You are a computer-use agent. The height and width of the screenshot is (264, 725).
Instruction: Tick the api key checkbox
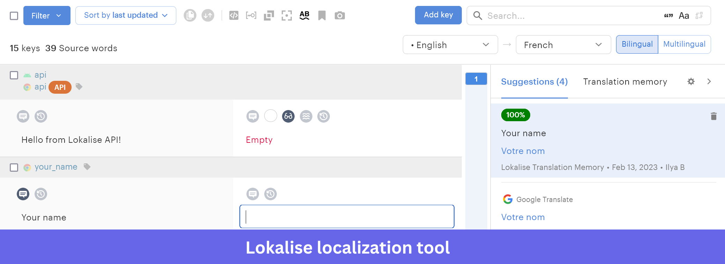click(14, 75)
